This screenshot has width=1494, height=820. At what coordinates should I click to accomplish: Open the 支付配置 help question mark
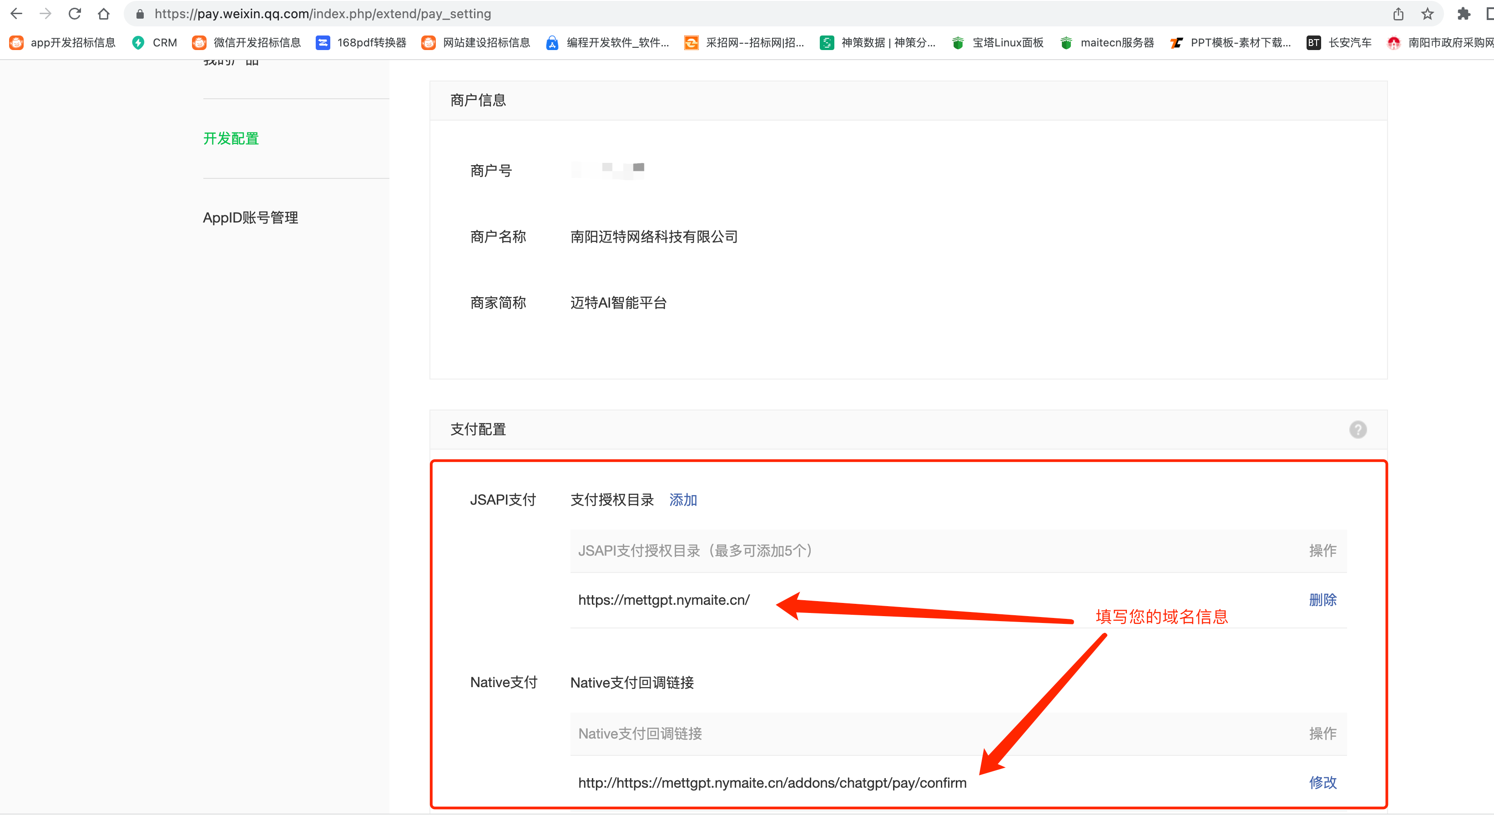(1358, 429)
